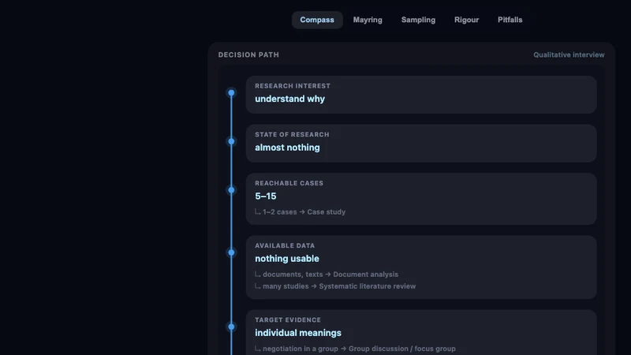Screen dimensions: 631x355
Task: Select the 'understand why' answer
Action: (x=289, y=99)
